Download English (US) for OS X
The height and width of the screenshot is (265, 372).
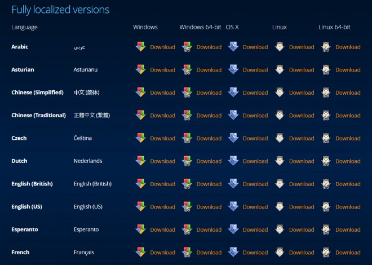point(255,207)
